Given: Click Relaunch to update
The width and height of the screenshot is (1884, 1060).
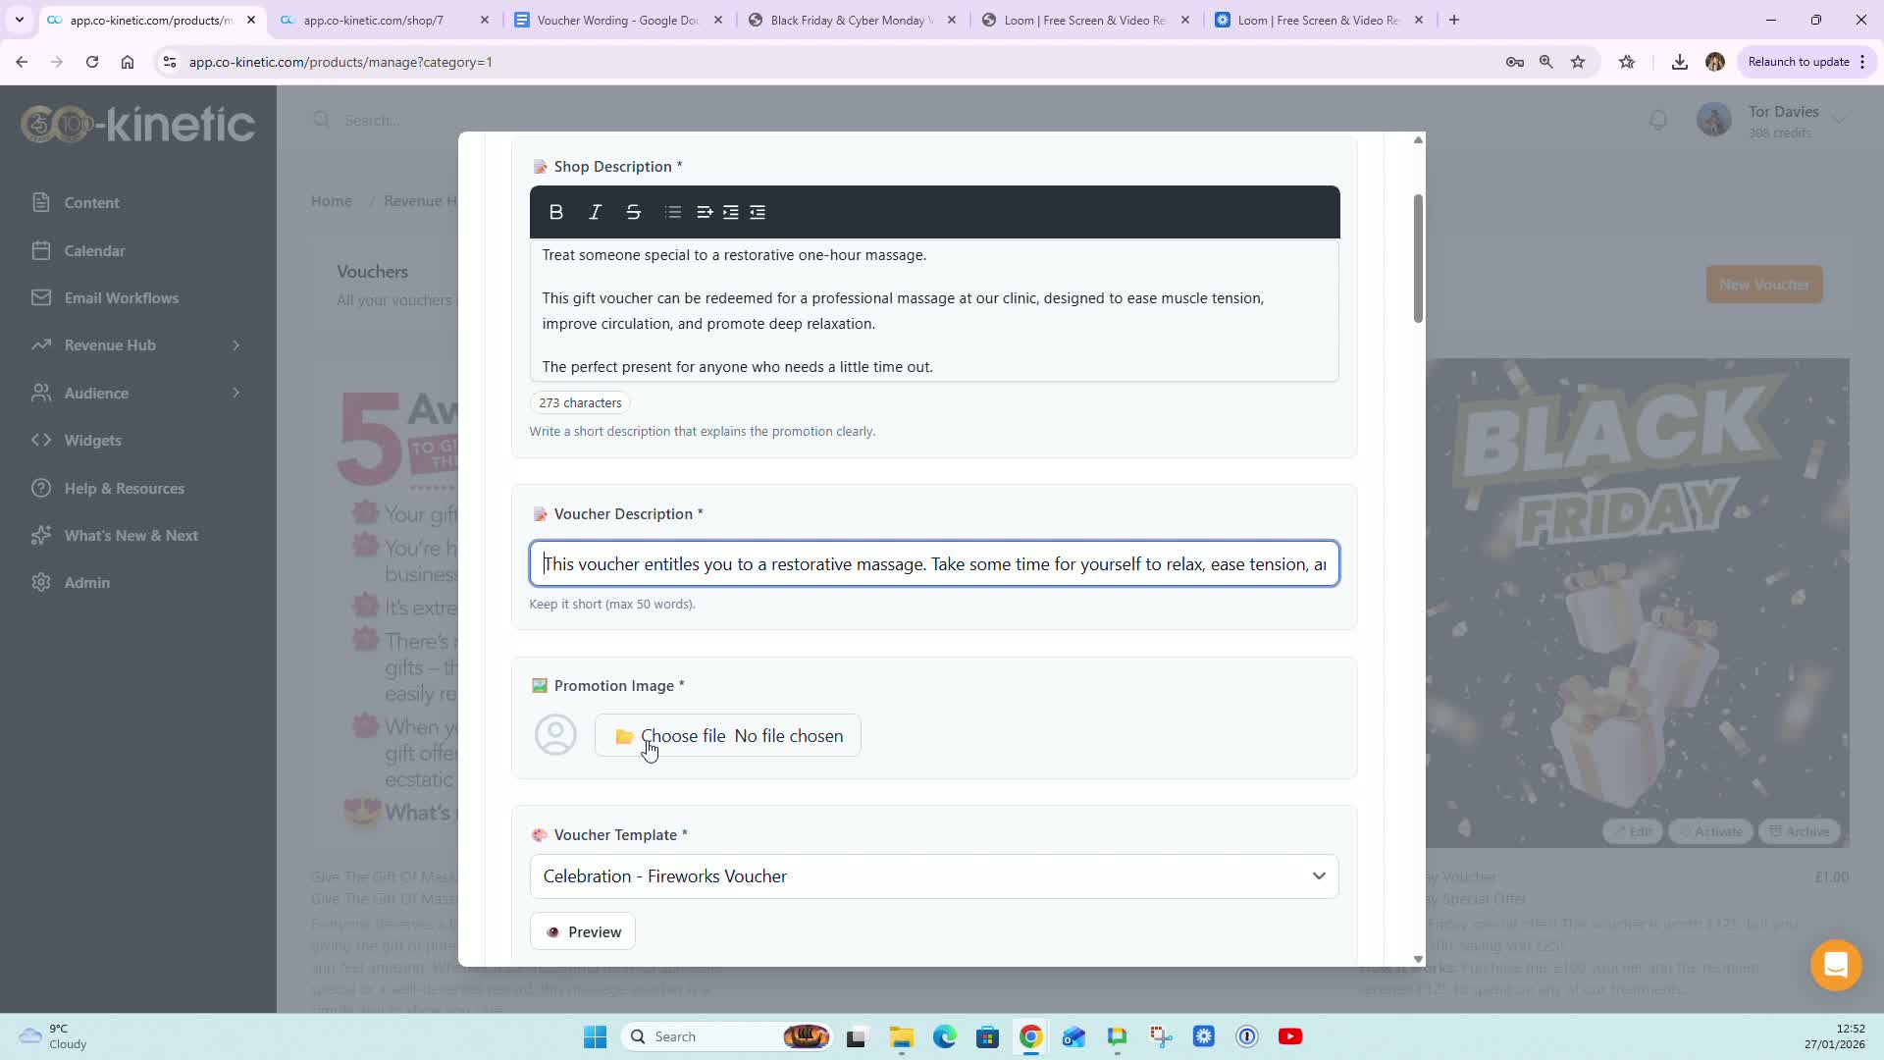Looking at the screenshot, I should [x=1798, y=62].
